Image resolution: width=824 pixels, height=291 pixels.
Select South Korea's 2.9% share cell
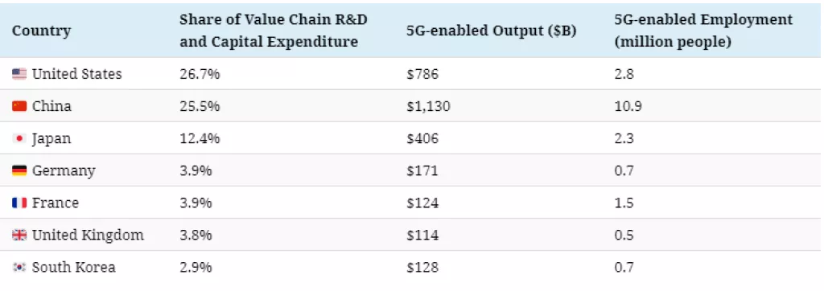(x=196, y=268)
